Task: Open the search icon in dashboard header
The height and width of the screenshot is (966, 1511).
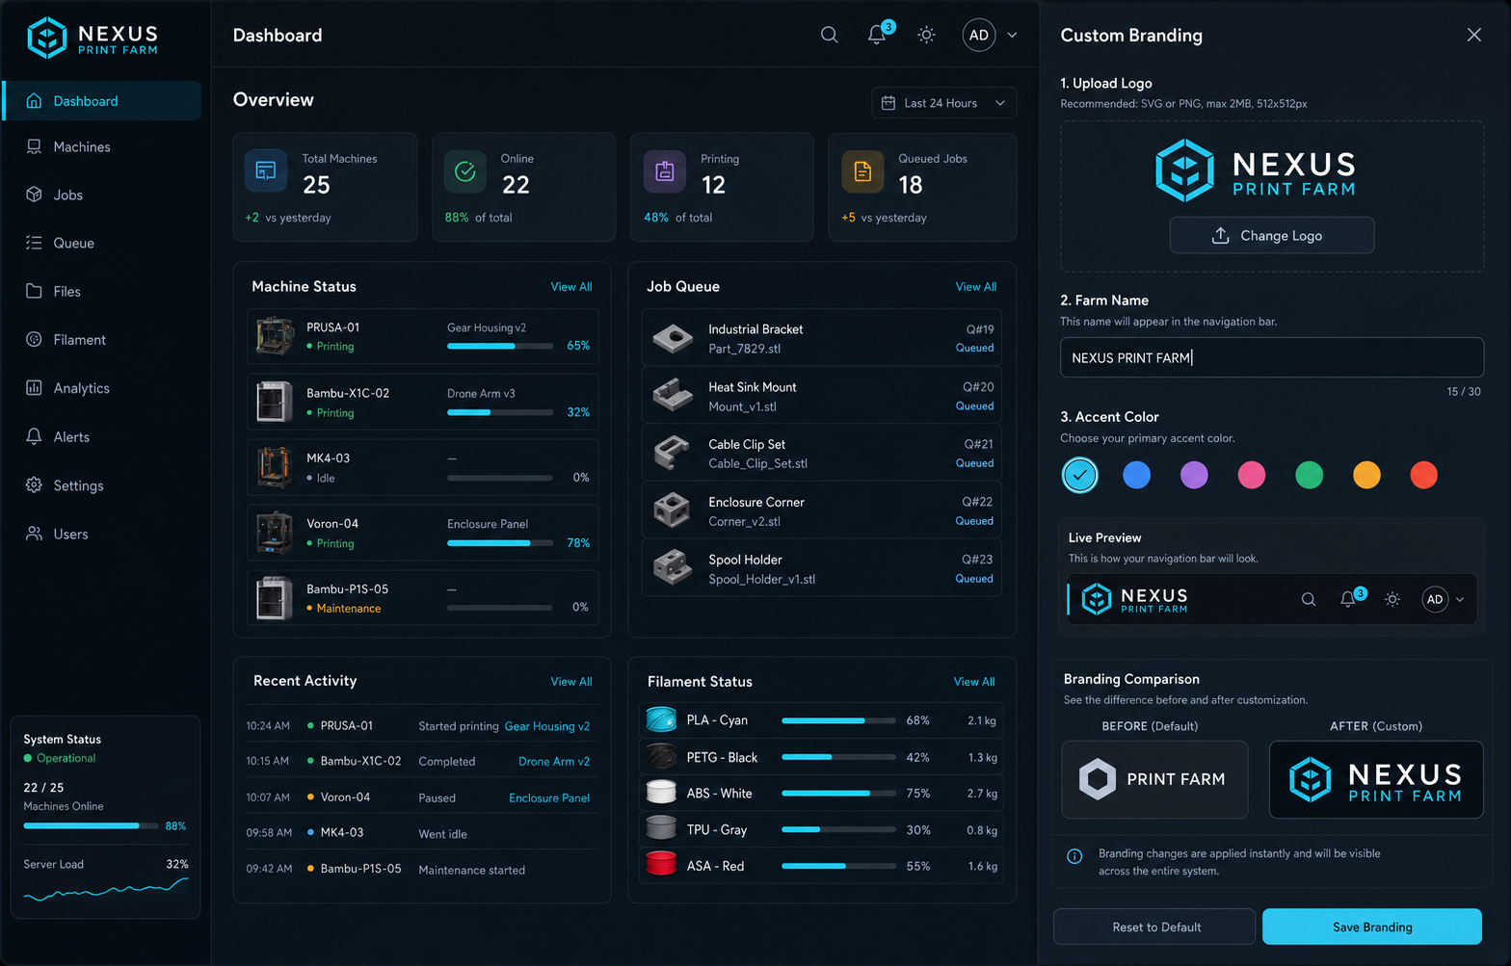Action: click(x=829, y=35)
